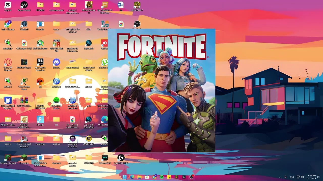Click the Fortnite artwork image

[x=161, y=90]
